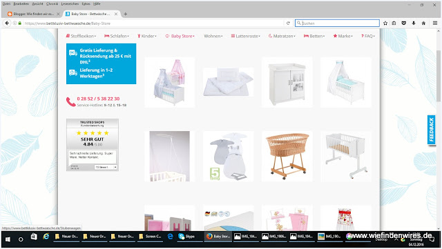Open the white changing cabinet product

pos(287,82)
